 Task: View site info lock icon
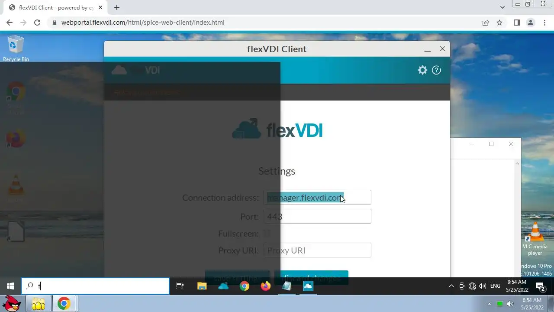(x=54, y=23)
